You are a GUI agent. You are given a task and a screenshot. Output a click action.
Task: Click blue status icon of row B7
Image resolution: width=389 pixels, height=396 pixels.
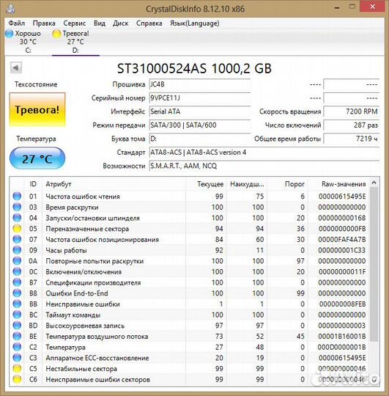(x=17, y=282)
